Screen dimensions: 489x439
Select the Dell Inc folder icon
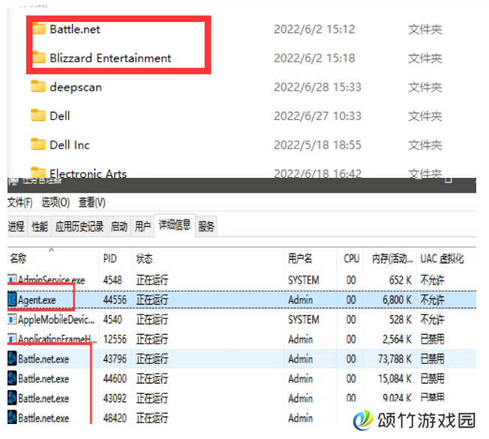(38, 145)
